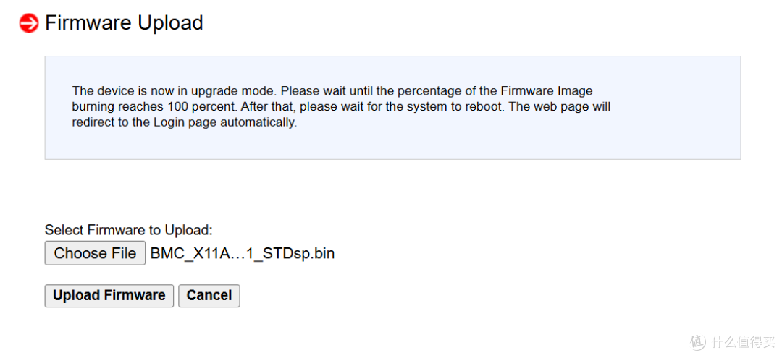Click "After that" in the notice text

[x=270, y=107]
